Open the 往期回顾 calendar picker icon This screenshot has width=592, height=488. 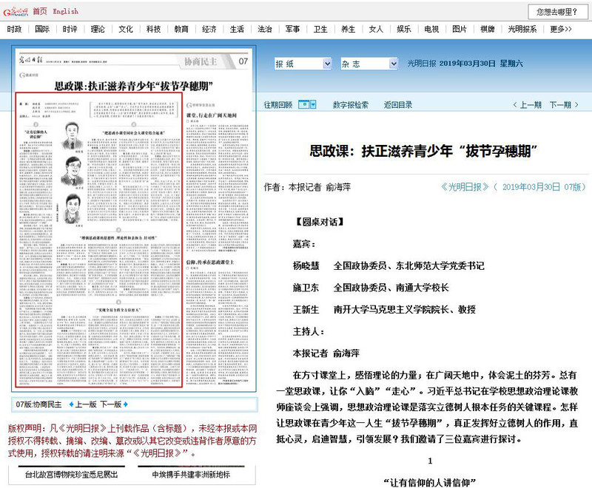[x=307, y=105]
